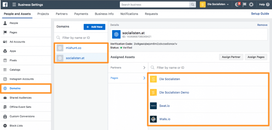Click the Custom Conversions icon
The width and height of the screenshot is (272, 130).
pos(5,116)
